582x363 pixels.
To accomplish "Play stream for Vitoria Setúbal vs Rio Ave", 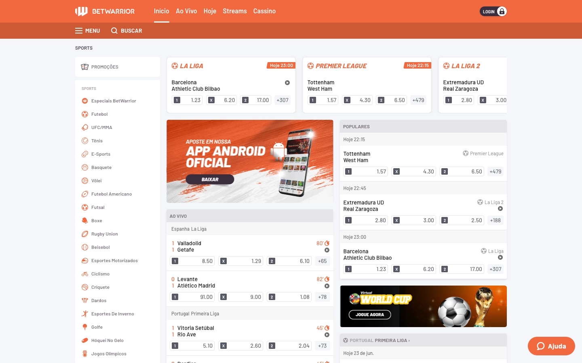I will click(x=327, y=335).
